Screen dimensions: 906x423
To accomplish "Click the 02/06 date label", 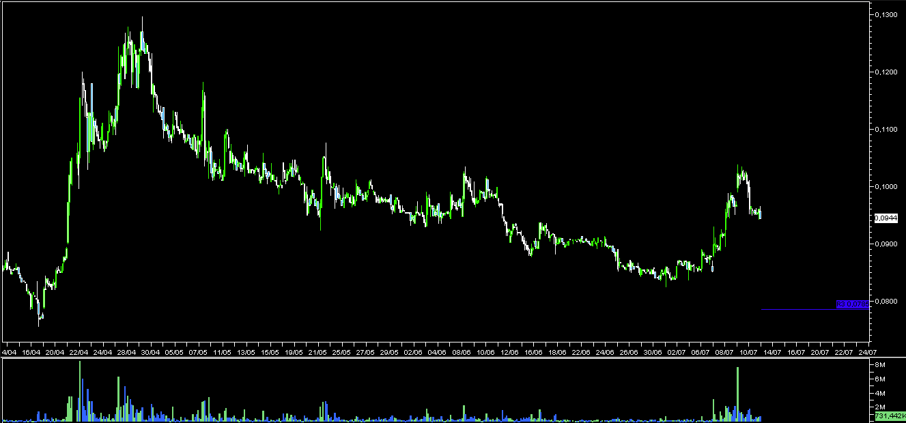I will [x=413, y=353].
